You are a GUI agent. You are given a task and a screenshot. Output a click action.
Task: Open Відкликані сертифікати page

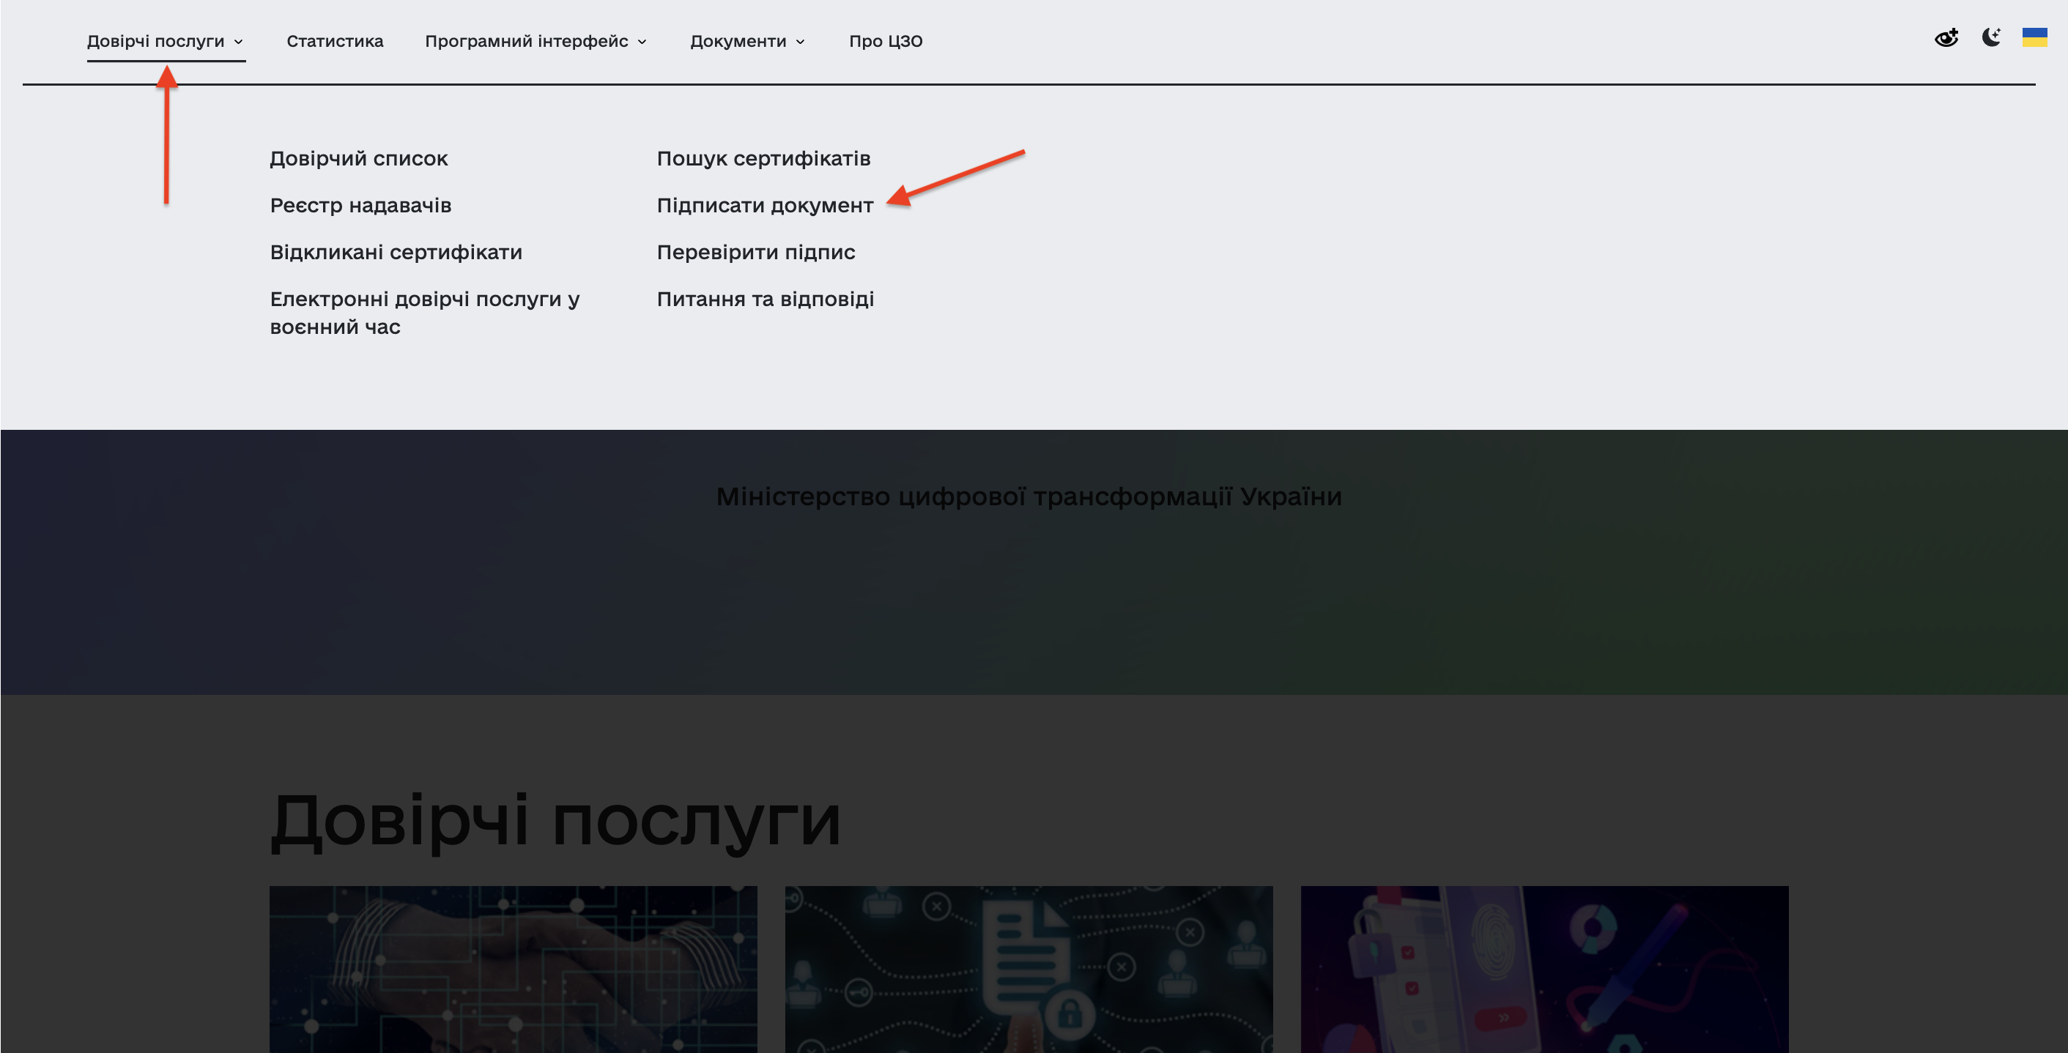(x=396, y=252)
